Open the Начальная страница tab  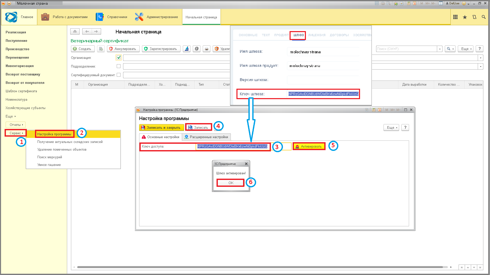[201, 17]
